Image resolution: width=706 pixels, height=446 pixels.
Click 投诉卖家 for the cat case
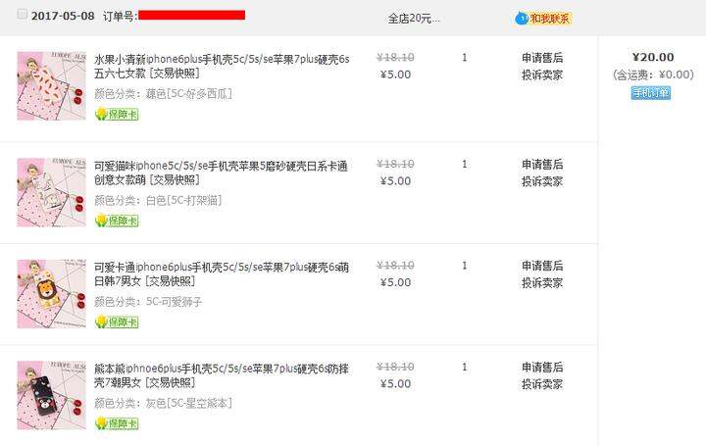click(x=542, y=181)
